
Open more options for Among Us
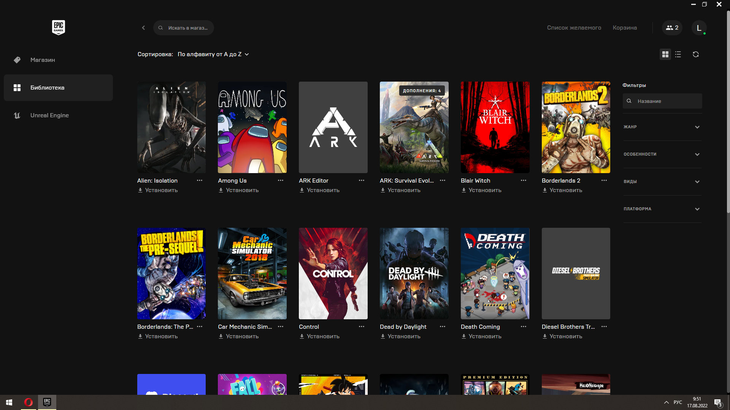click(x=281, y=180)
